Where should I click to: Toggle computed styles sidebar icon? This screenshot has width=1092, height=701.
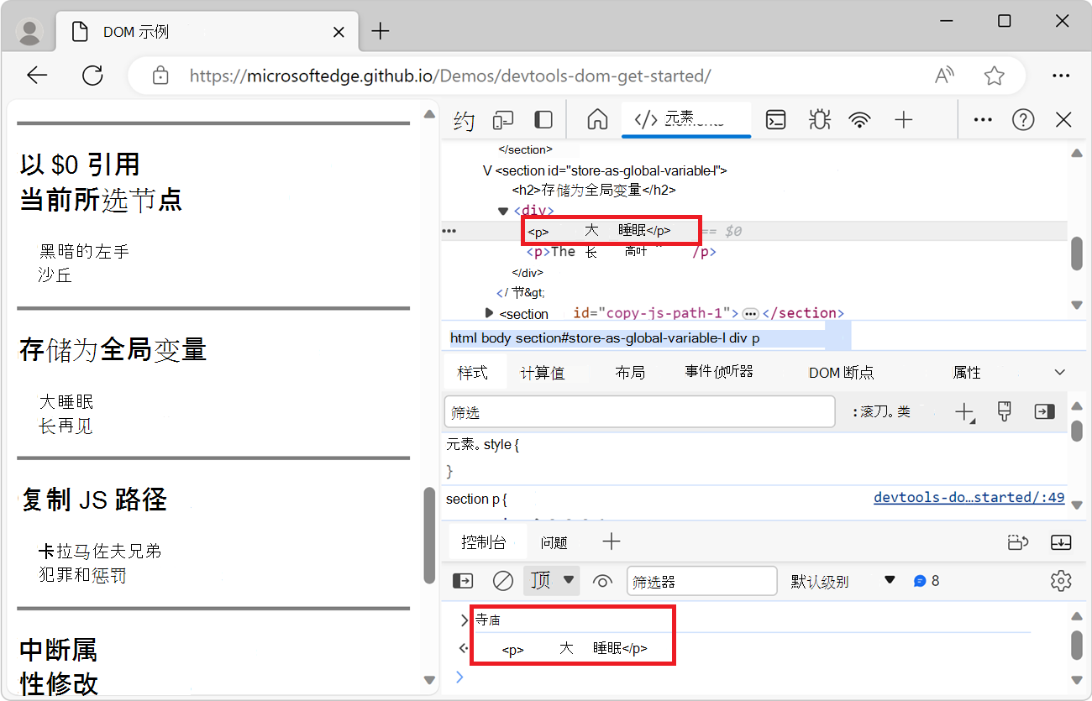[1044, 411]
